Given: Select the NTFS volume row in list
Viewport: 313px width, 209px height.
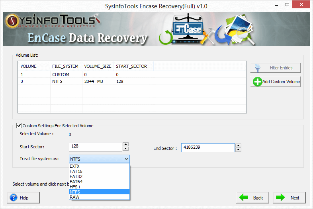Looking at the screenshot, I should tap(132, 81).
